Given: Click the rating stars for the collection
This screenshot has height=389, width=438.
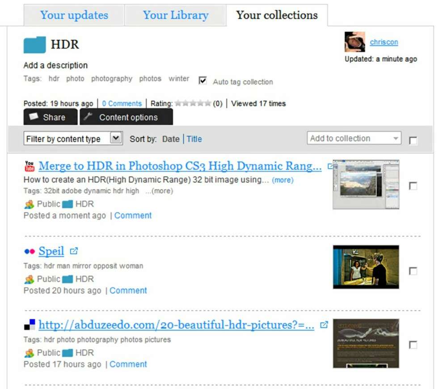Looking at the screenshot, I should [x=193, y=103].
